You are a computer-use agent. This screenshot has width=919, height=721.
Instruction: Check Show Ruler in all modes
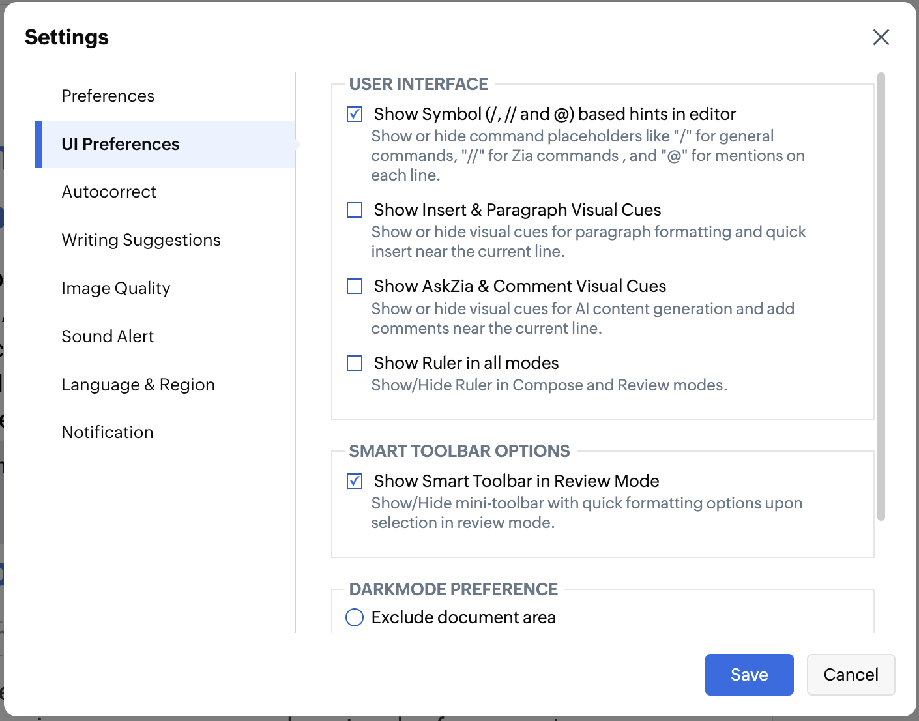pyautogui.click(x=355, y=363)
